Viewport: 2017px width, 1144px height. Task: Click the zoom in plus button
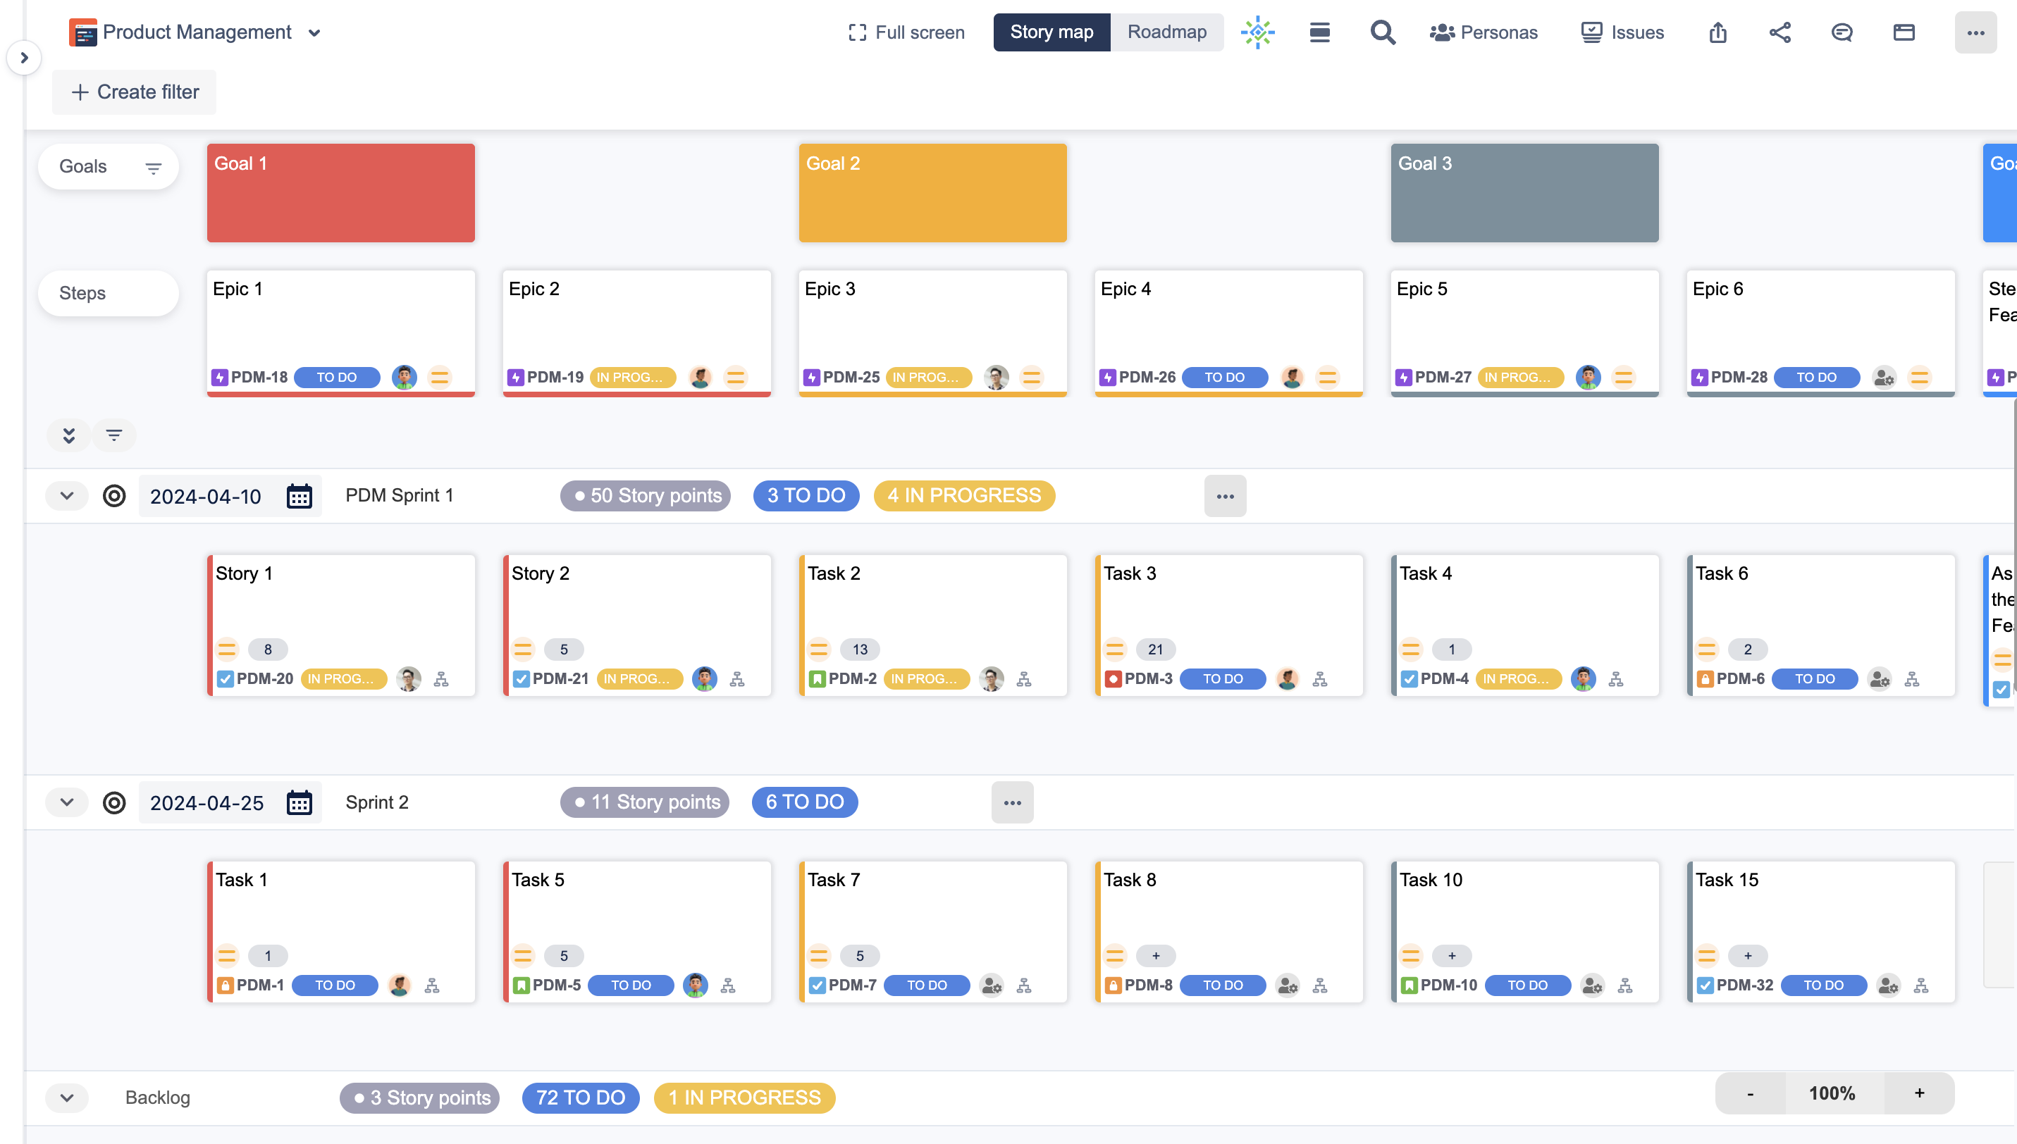[1919, 1093]
